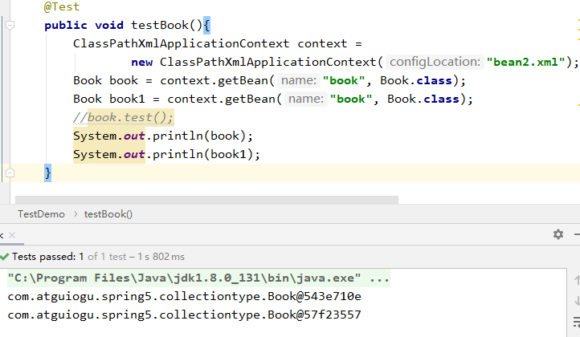Close the run tab with the X
Image resolution: width=580 pixels, height=337 pixels.
[x=12, y=235]
